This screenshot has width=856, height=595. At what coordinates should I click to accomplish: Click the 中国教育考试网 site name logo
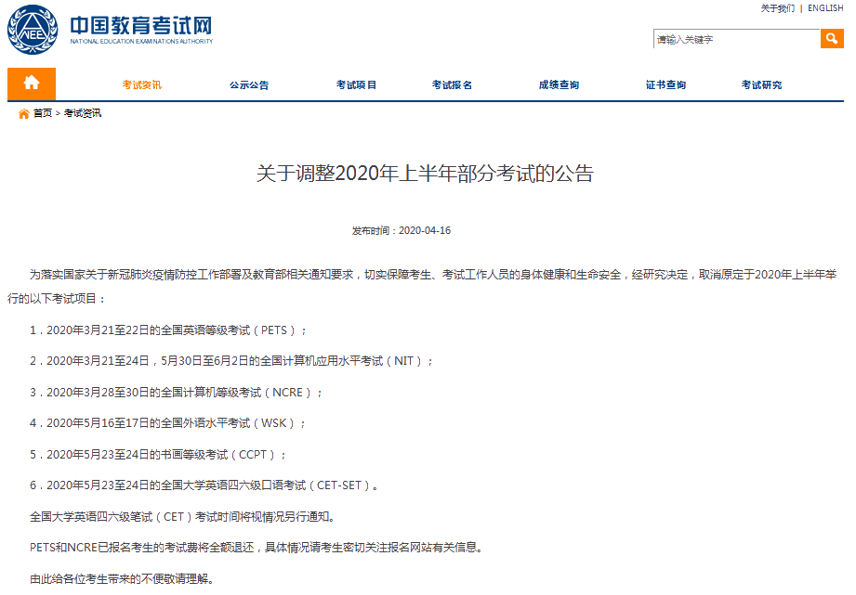pos(139,25)
